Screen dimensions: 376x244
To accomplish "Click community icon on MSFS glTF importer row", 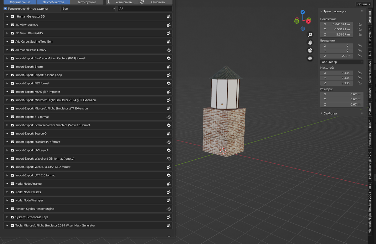I will click(x=169, y=92).
